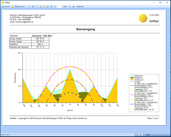Image resolution: width=171 pixels, height=137 pixels.
Task: Click the zoom out minus button
Action: coord(152,135)
